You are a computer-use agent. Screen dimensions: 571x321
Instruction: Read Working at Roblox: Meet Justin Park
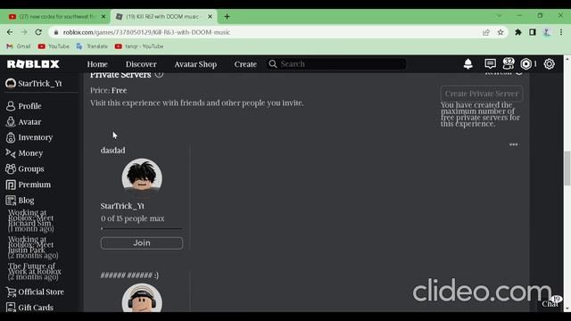33,247
